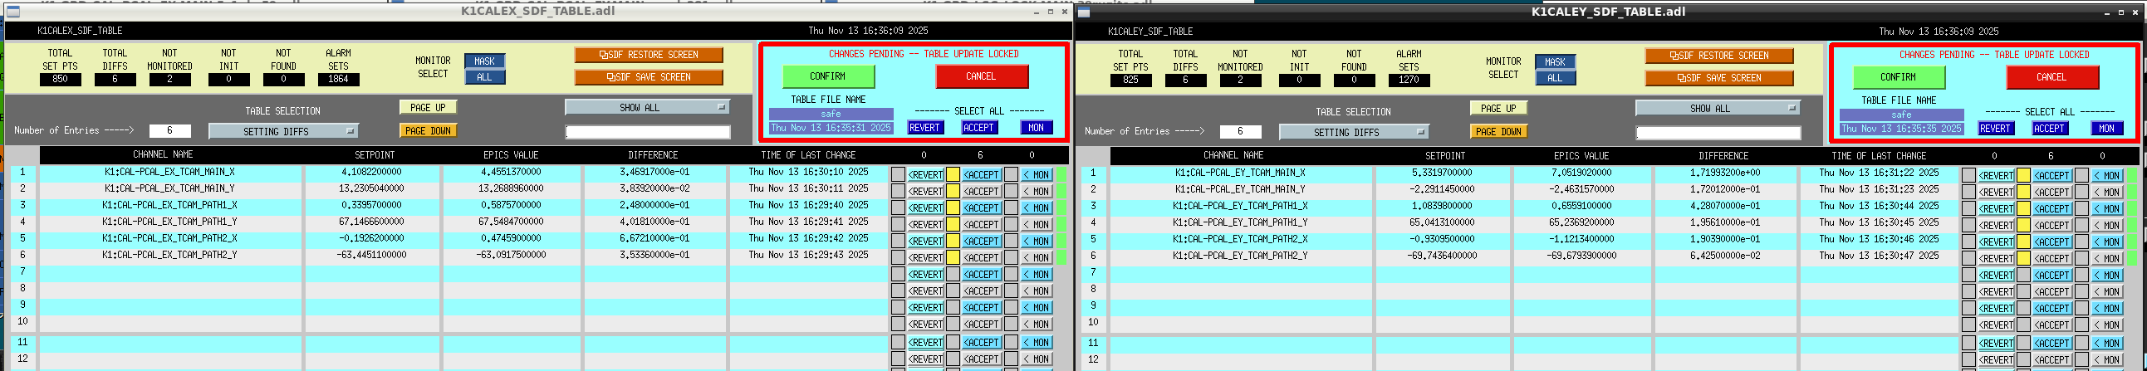Click yellow accept swatch for K1:CAL-PCAL_EY_TCAM_PATH2_X
Image resolution: width=2147 pixels, height=371 pixels.
point(2022,242)
